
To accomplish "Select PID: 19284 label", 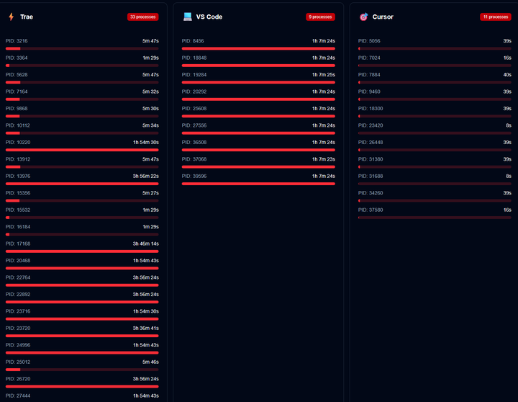I will (194, 75).
